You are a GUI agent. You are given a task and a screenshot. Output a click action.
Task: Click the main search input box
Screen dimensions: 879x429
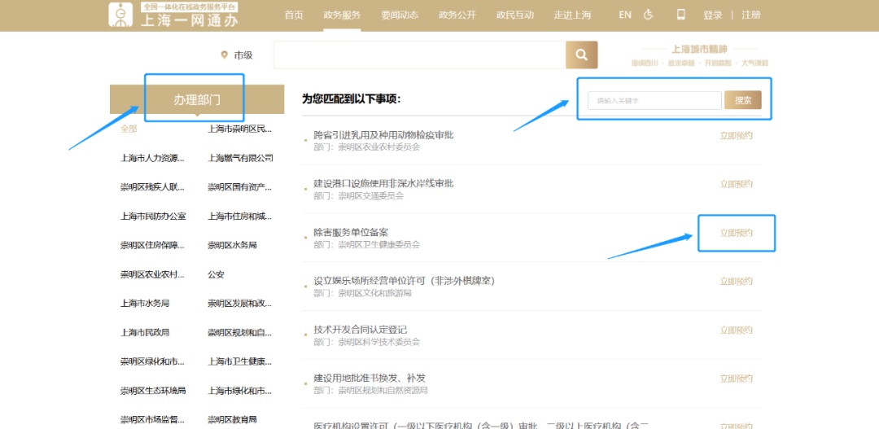coord(419,55)
